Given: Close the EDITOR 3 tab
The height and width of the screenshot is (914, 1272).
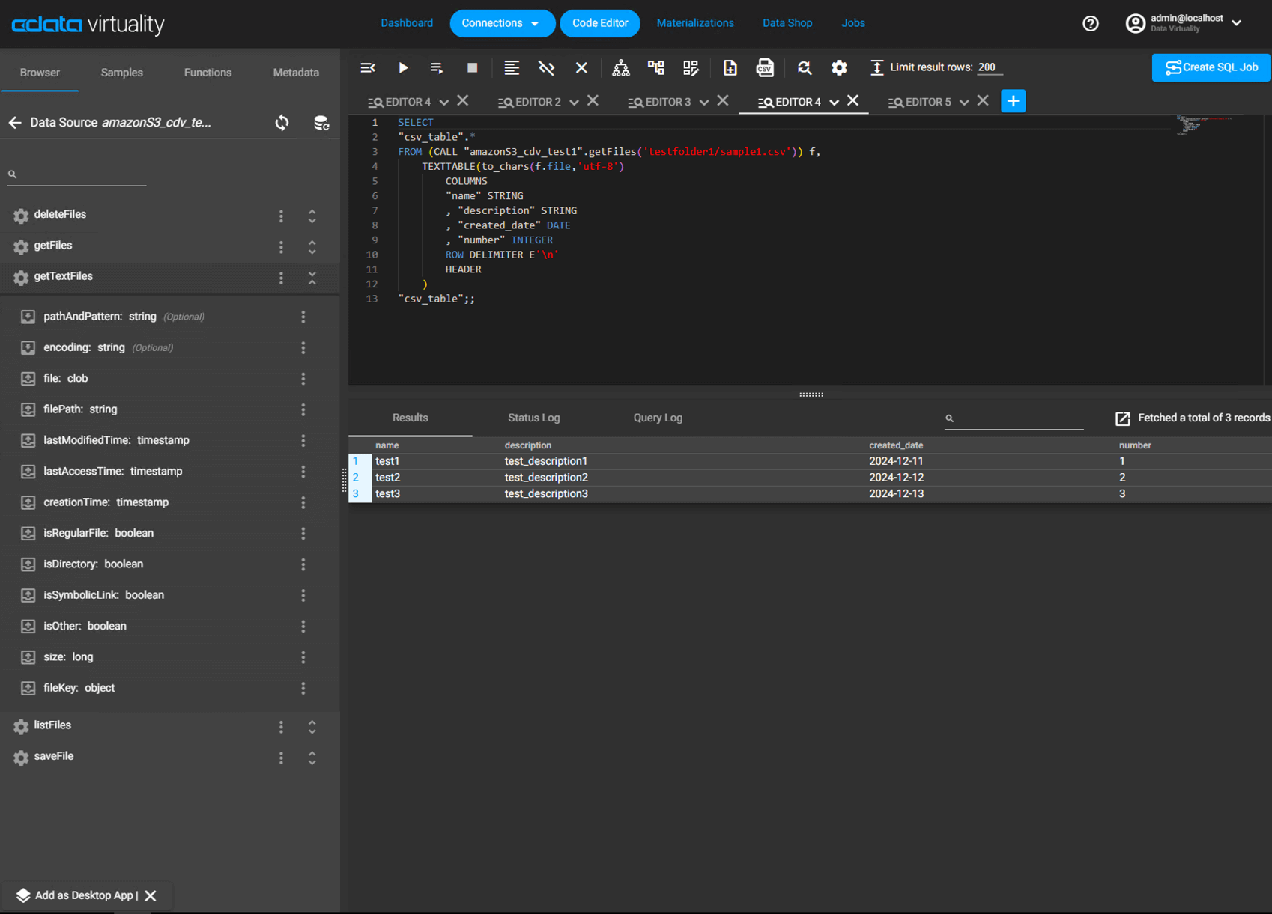Looking at the screenshot, I should pos(723,101).
